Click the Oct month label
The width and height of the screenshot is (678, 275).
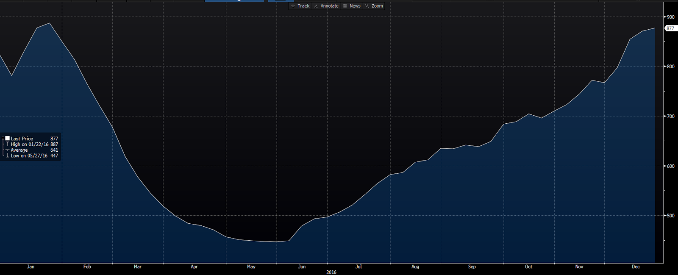point(529,267)
